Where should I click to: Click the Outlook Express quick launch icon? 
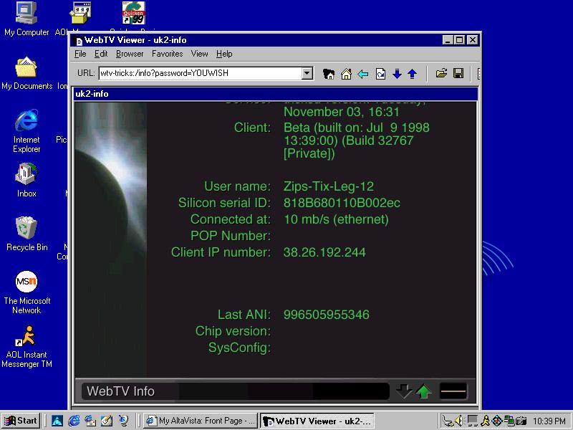point(90,421)
